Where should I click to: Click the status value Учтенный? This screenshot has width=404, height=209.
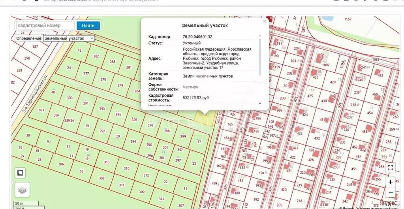tap(192, 43)
